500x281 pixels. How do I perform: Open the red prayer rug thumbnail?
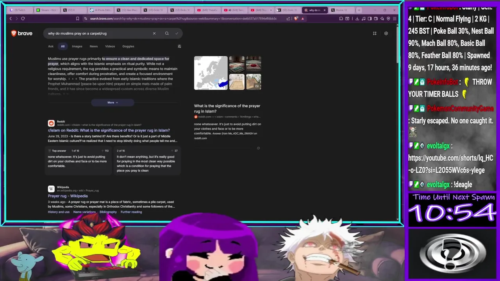tap(254, 64)
